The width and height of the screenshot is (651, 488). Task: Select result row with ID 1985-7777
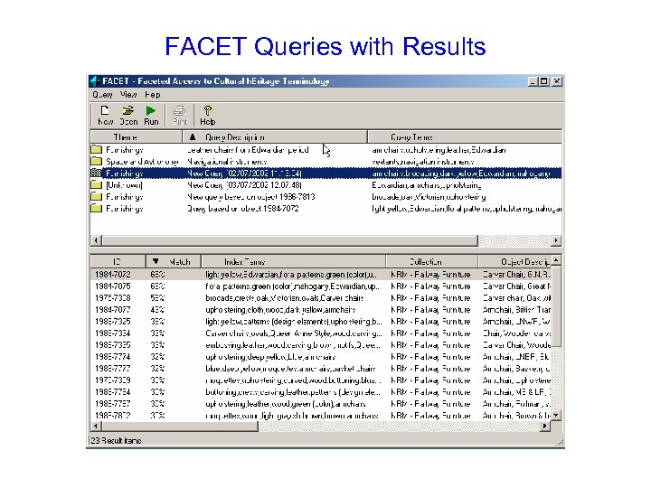point(321,368)
